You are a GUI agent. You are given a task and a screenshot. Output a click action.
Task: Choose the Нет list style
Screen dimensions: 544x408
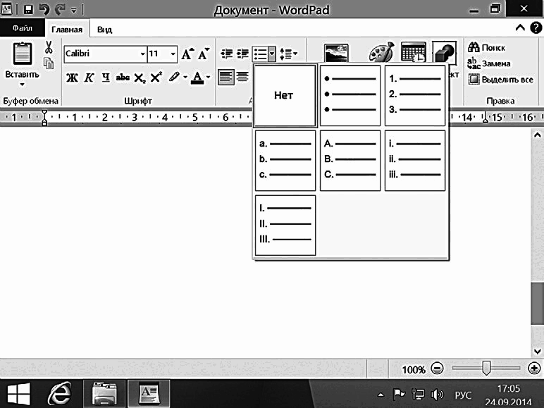285,96
